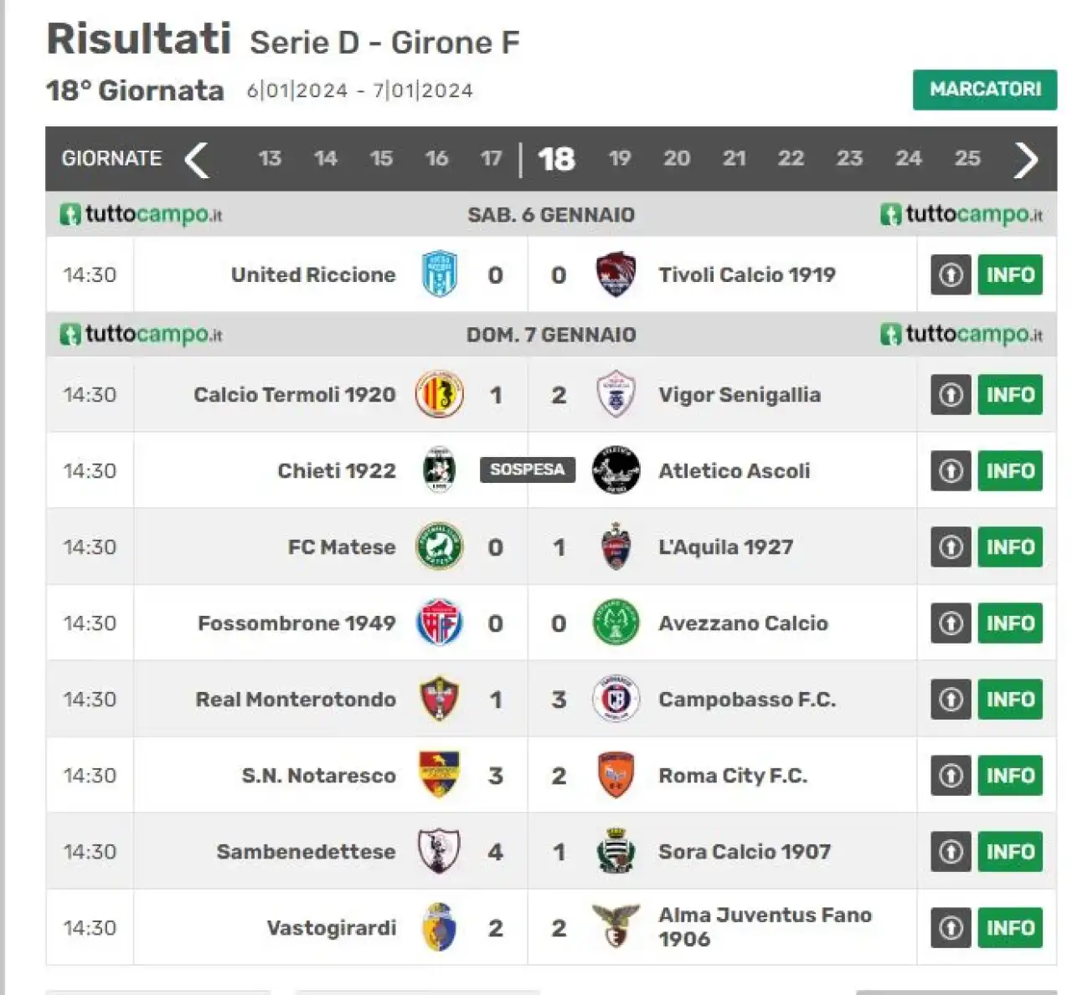Select the FC Matese green crest
Image resolution: width=1072 pixels, height=995 pixels.
tap(439, 546)
